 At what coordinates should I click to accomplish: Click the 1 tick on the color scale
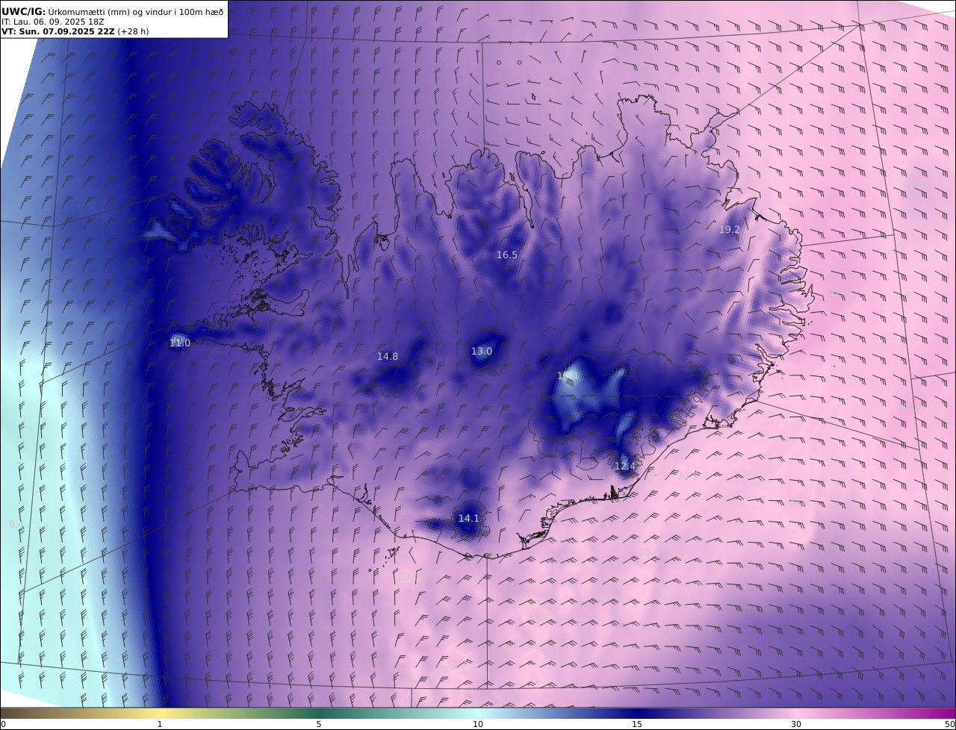160,724
